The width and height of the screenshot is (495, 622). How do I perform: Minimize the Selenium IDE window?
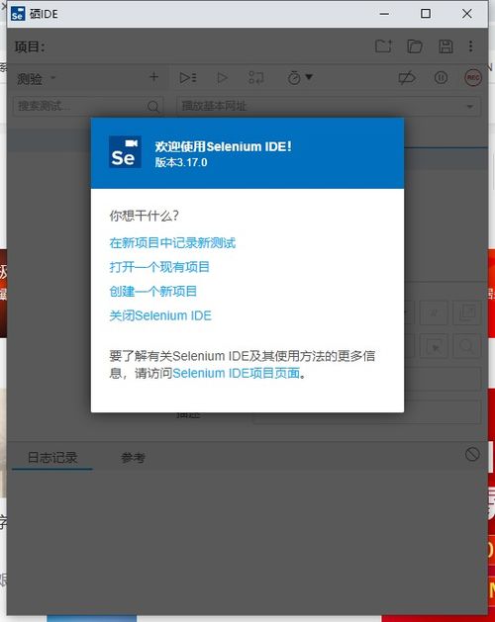click(x=384, y=14)
